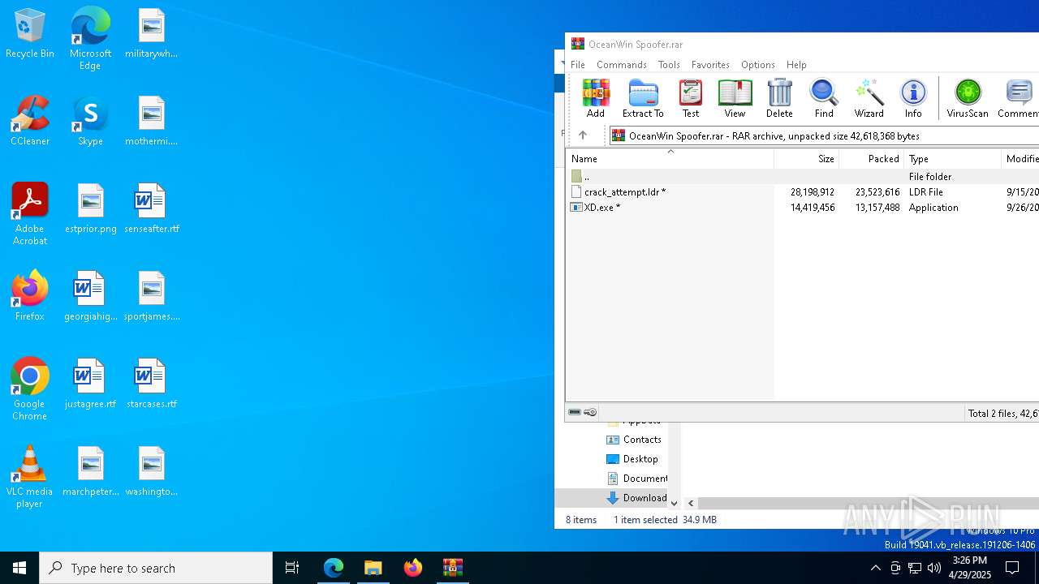Screen dimensions: 1039x584
Task: Open the Options menu
Action: click(758, 65)
